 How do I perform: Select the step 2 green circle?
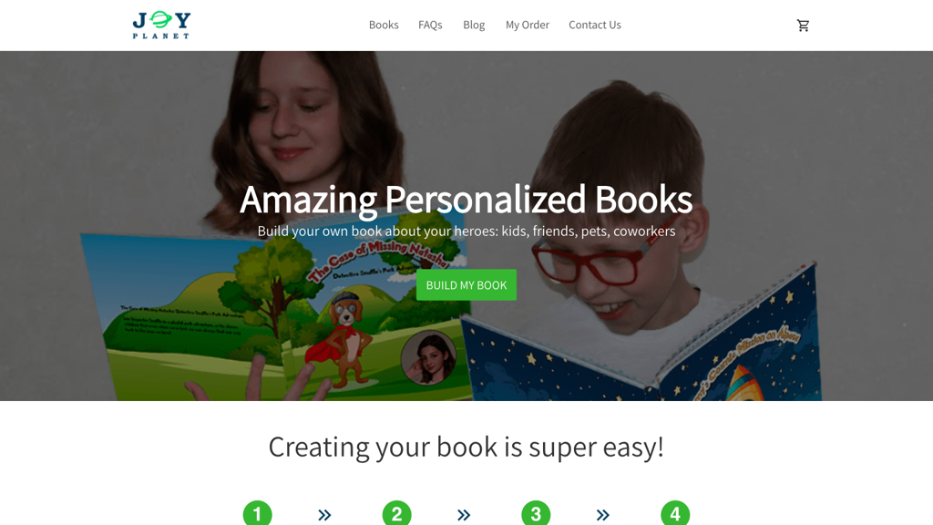tap(397, 513)
